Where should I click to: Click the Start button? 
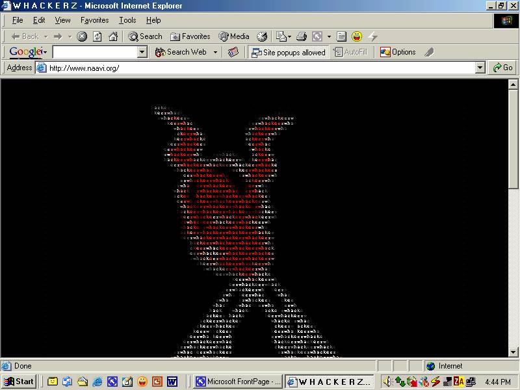(19, 382)
